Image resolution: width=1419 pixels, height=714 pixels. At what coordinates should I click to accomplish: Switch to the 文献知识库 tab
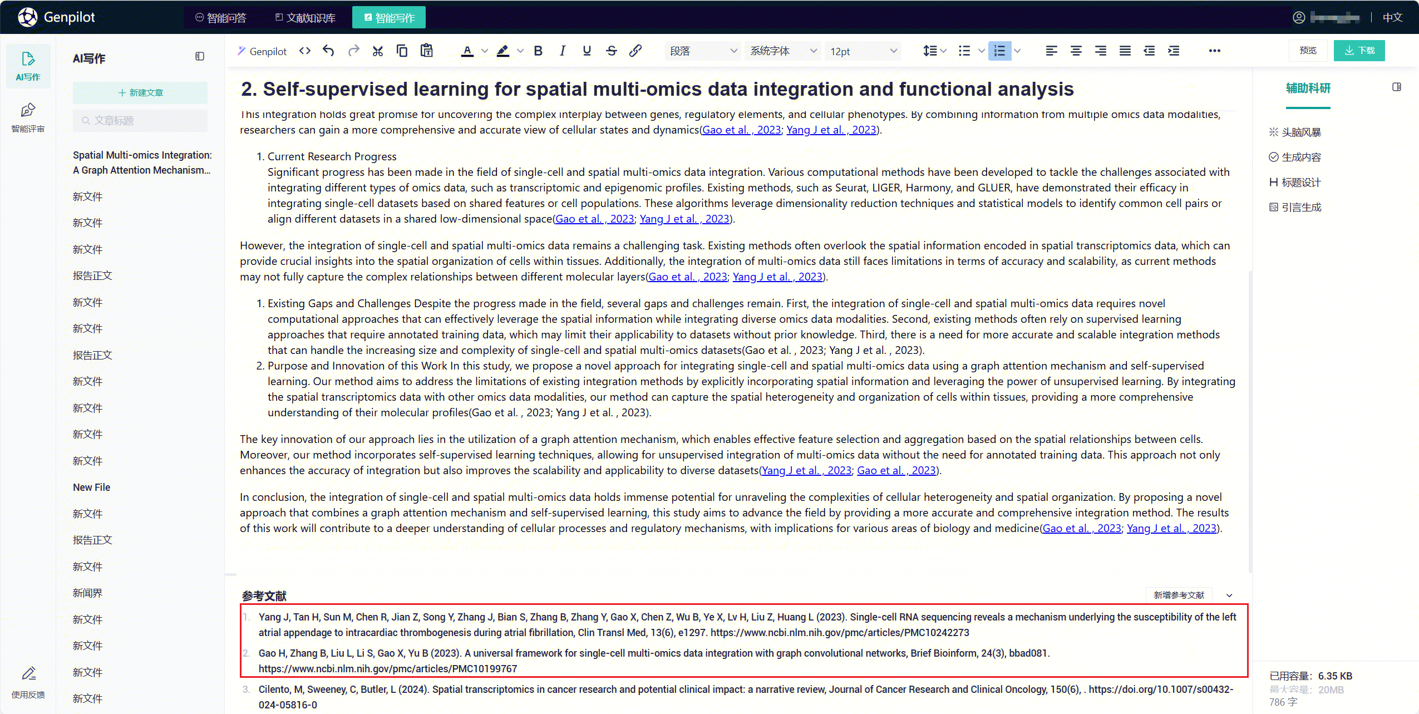coord(306,18)
